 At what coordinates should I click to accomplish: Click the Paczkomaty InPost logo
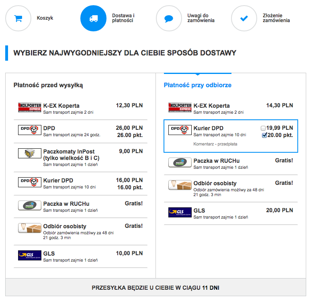point(30,154)
